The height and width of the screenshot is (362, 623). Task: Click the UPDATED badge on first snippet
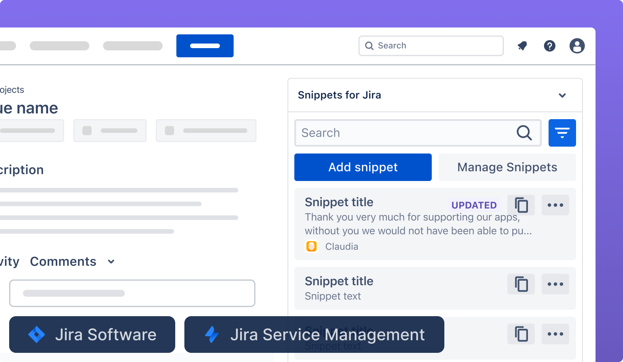pyautogui.click(x=474, y=205)
